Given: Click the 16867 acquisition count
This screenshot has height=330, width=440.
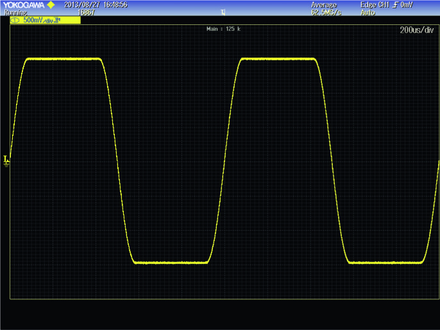Looking at the screenshot, I should (86, 12).
